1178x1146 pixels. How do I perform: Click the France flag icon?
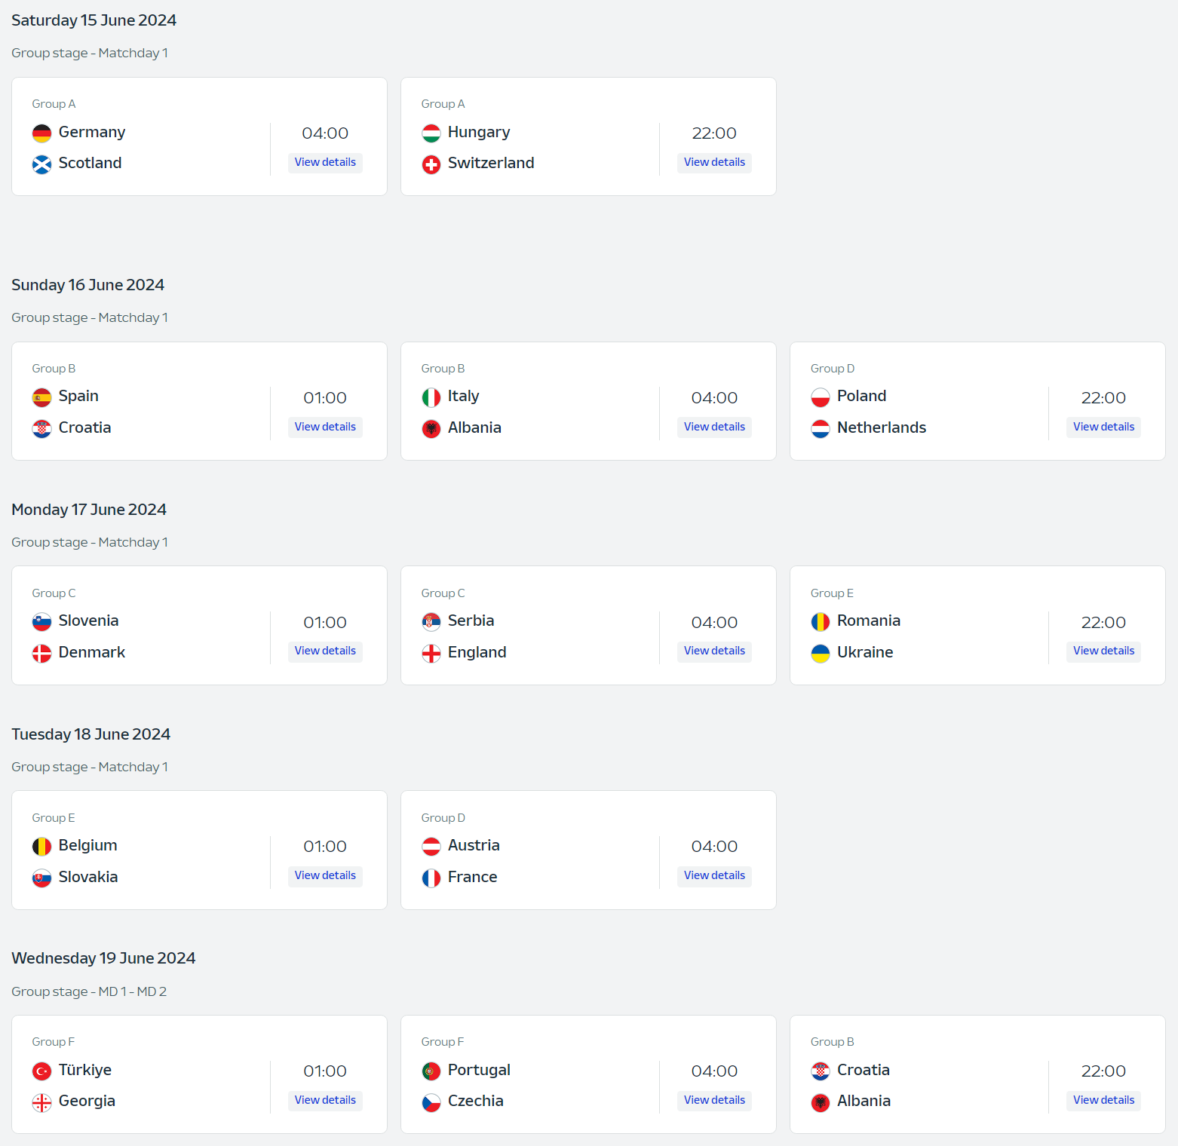(x=431, y=878)
